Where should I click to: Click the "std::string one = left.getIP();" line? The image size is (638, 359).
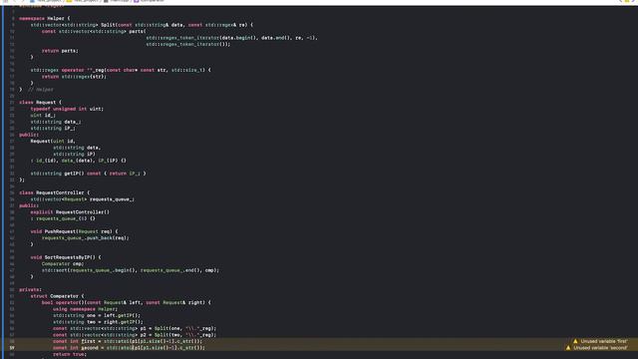point(97,315)
